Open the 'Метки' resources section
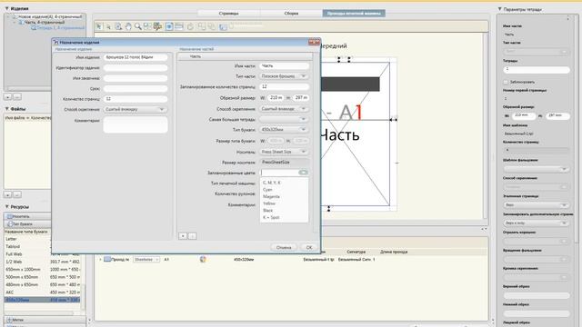Viewport: 582px width, 327px height. point(45,320)
